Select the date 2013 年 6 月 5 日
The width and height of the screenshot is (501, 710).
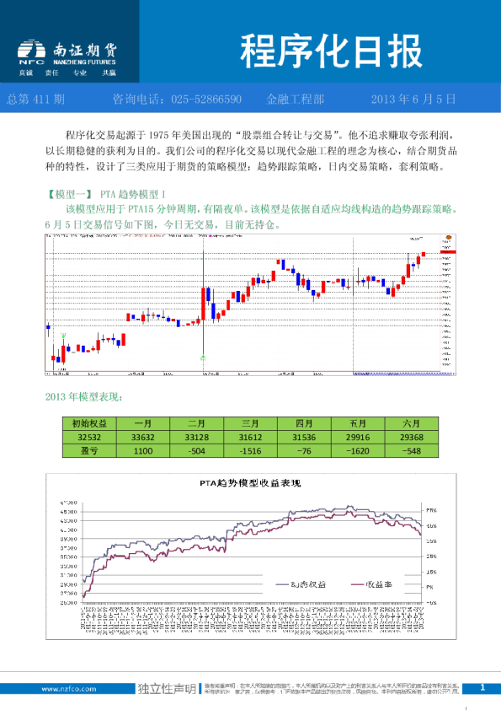pyautogui.click(x=413, y=100)
